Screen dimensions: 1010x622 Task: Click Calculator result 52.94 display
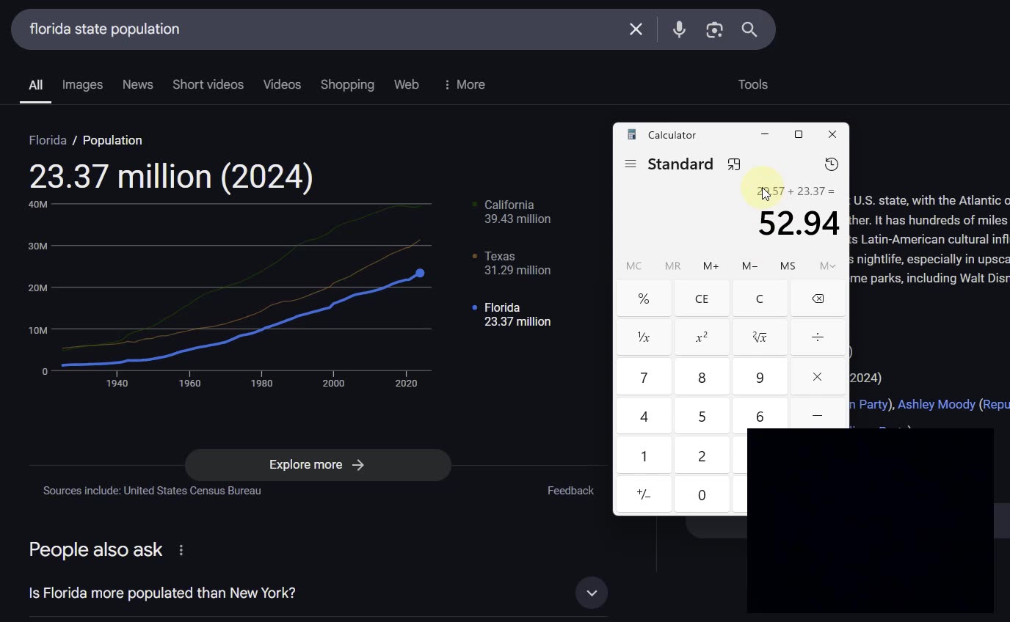coord(799,223)
